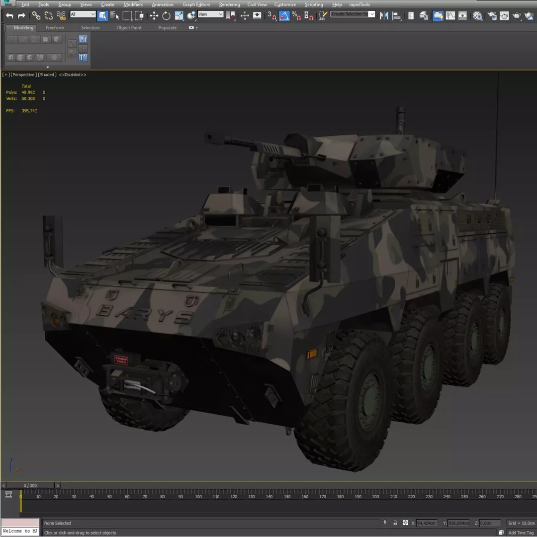Viewport: 537px width, 537px height.
Task: Open the Edit menu
Action: (x=25, y=4)
